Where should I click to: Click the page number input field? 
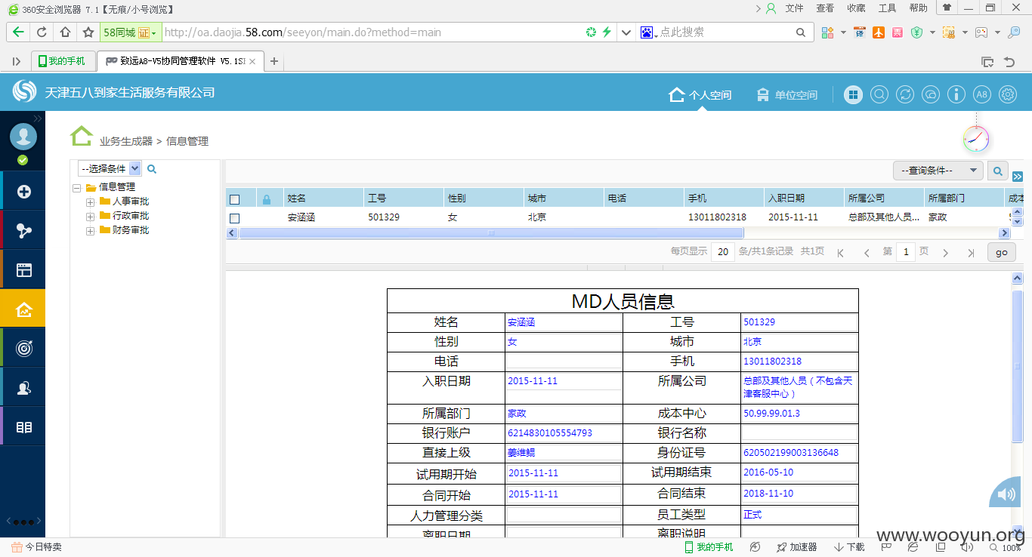pos(906,252)
